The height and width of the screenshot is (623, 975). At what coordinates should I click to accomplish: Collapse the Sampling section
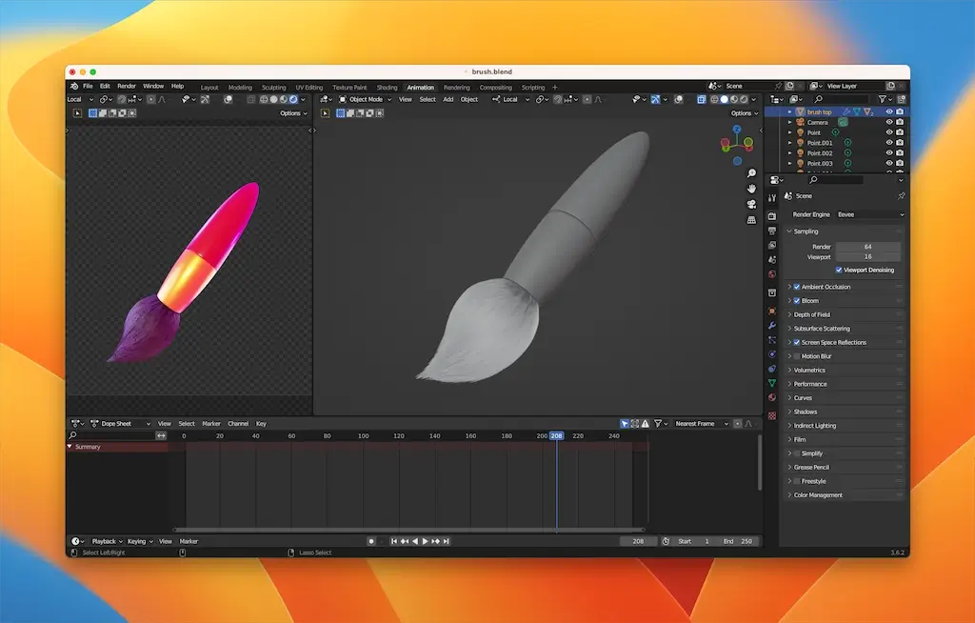coord(789,231)
